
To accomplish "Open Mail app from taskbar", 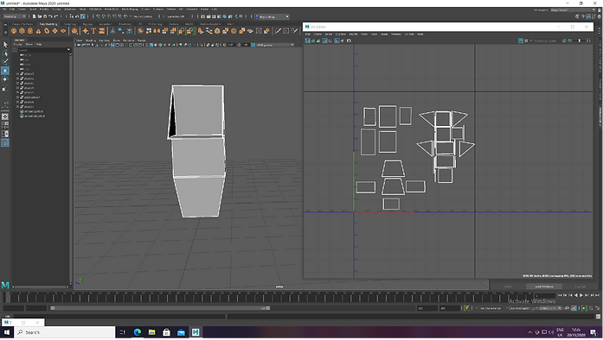I will [x=181, y=332].
